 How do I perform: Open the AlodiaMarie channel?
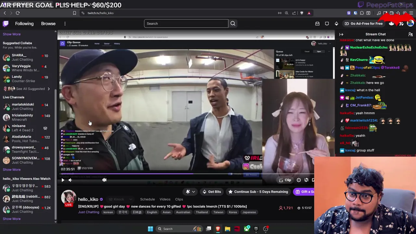point(27,139)
